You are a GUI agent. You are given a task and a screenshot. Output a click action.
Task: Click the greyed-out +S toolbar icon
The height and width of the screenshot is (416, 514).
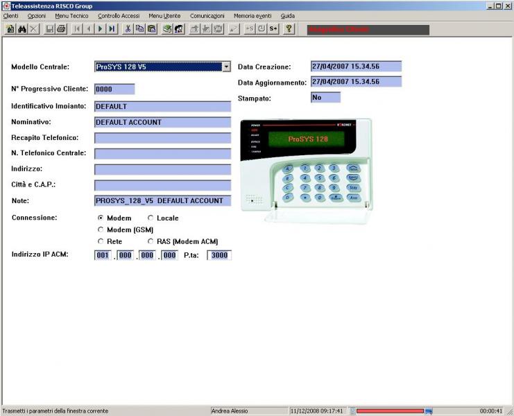(x=250, y=29)
